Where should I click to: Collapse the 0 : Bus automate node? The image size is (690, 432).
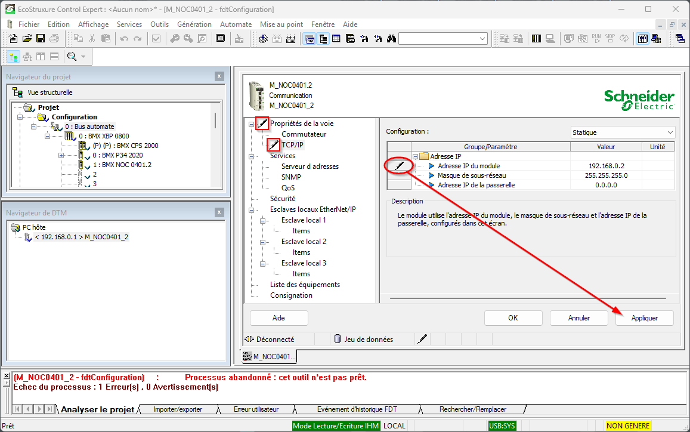point(33,127)
